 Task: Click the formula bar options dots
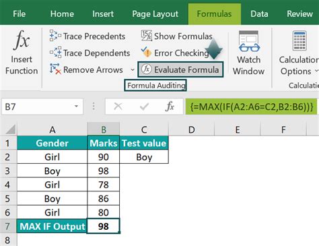pyautogui.click(x=94, y=106)
